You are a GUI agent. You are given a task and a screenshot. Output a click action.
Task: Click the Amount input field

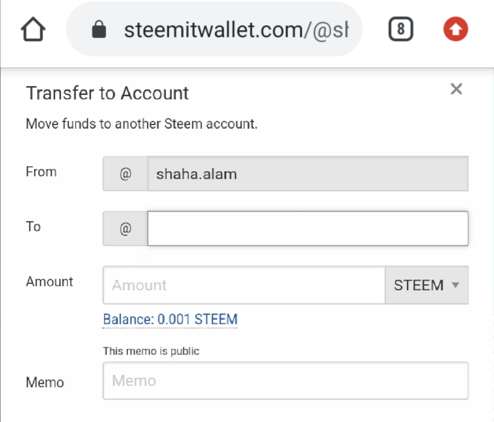244,285
